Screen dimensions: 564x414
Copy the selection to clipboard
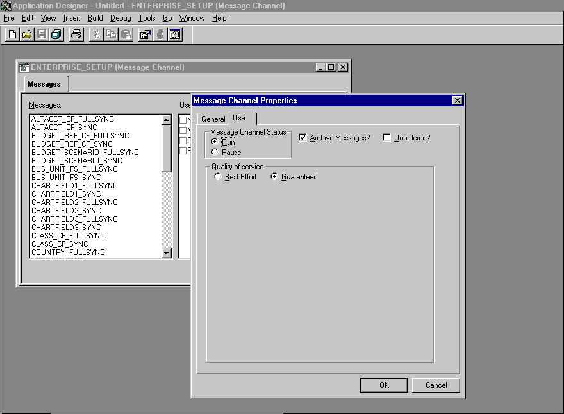pos(110,34)
